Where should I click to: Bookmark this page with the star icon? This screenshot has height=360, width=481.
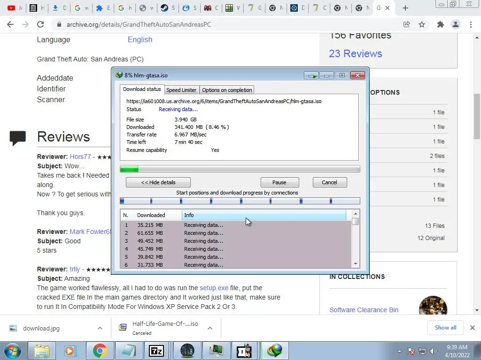(422, 24)
